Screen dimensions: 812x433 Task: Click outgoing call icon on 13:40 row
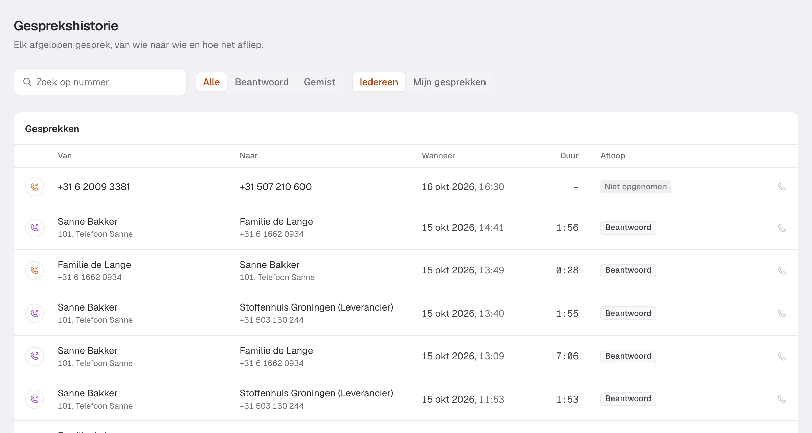coord(35,314)
